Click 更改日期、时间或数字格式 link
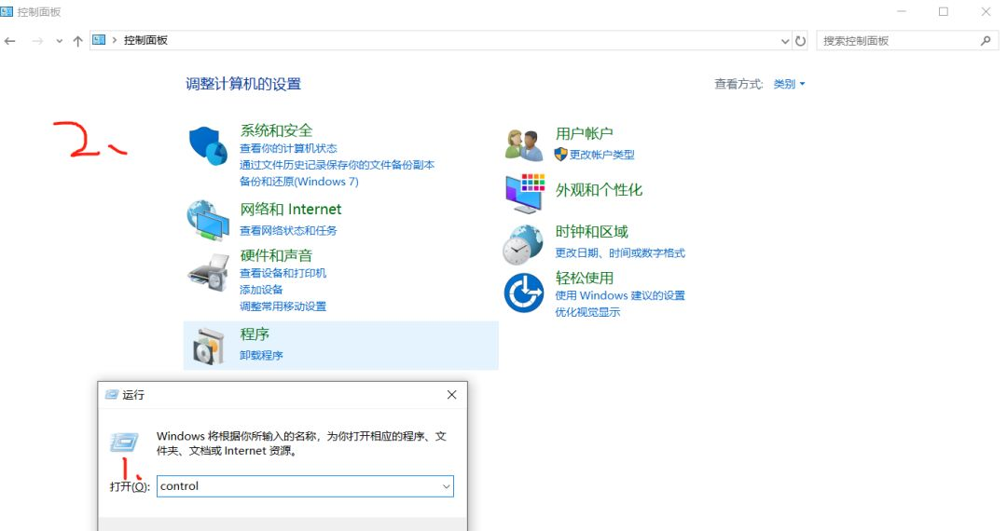 (x=620, y=252)
